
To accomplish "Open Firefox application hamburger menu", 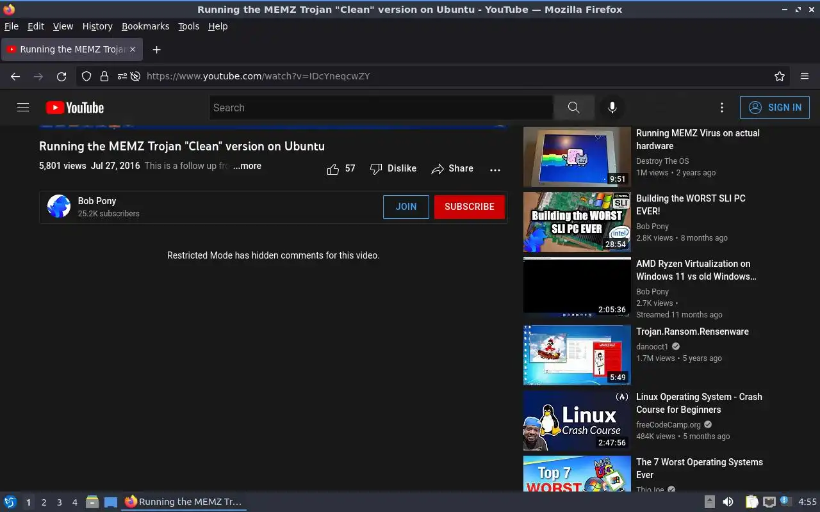I will coord(805,76).
